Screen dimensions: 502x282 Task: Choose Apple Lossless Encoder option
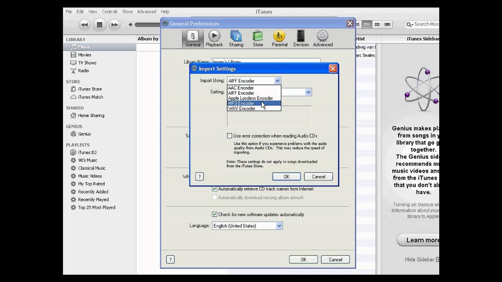[x=254, y=98]
